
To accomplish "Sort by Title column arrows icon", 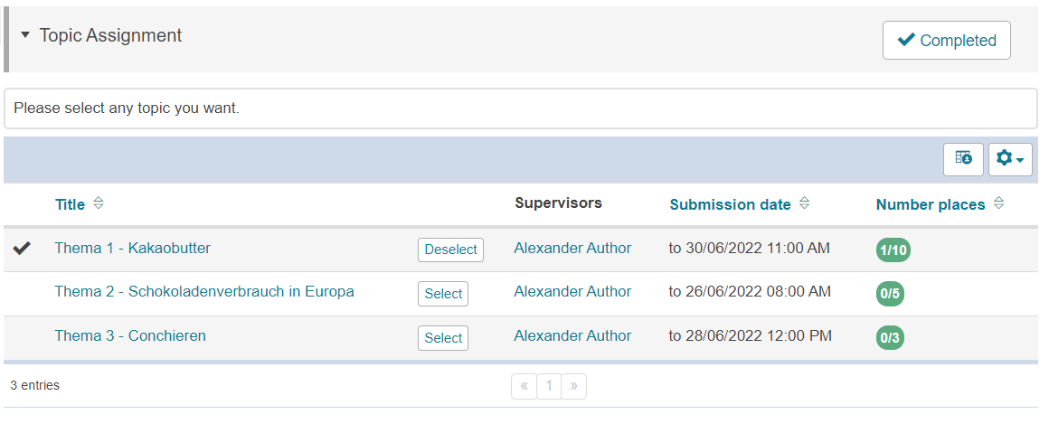I will [x=99, y=204].
